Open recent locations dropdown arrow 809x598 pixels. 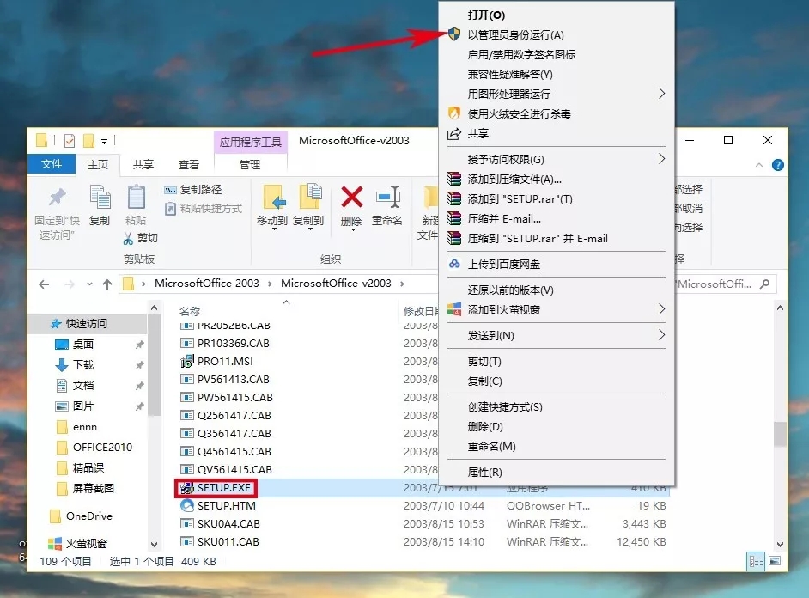pyautogui.click(x=90, y=284)
